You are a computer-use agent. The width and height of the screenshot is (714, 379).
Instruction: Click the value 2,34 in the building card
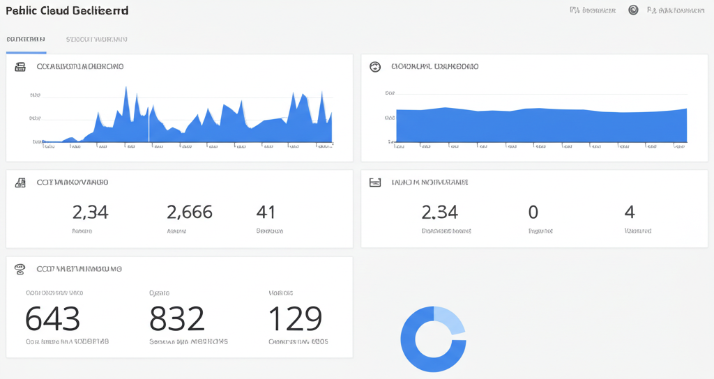[90, 212]
